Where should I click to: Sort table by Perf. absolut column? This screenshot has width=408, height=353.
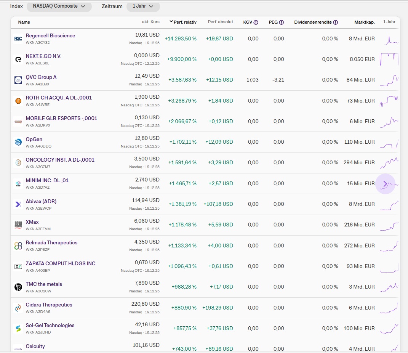220,22
